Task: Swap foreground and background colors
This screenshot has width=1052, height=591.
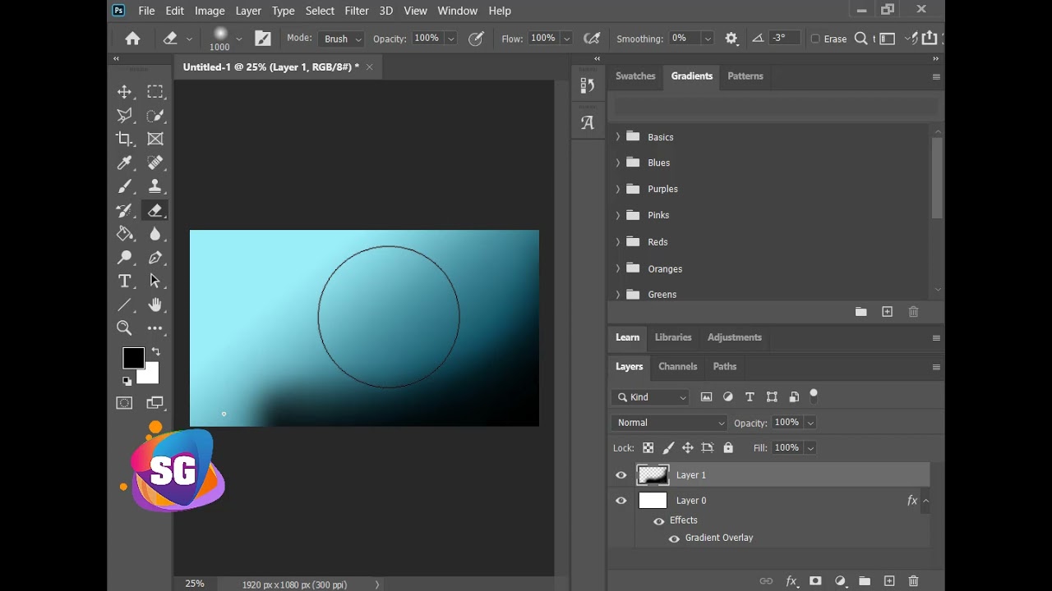Action: pos(156,351)
